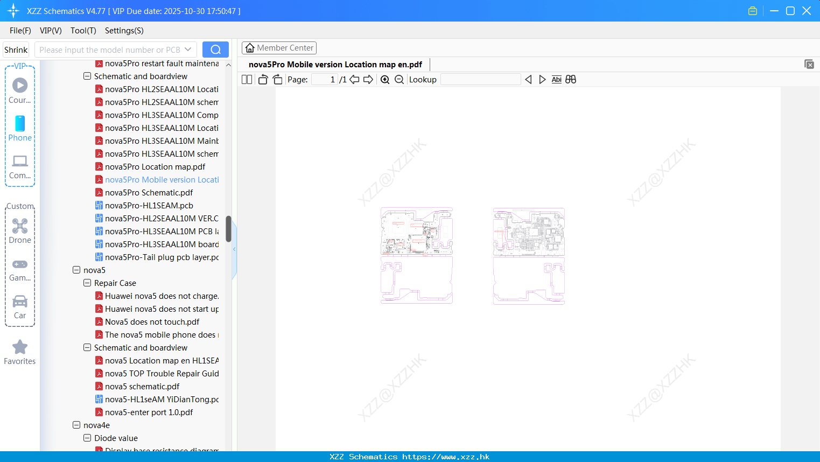
Task: Open nova5Pro-HL3SEAAL10M PCB file
Action: (x=157, y=231)
